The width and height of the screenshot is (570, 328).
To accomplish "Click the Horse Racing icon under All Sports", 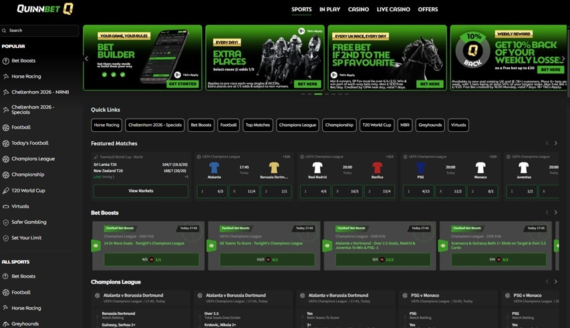I will point(6,308).
